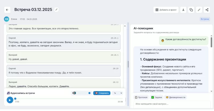Click the author name 'Елена'
214x111 pixels.
(14, 19)
